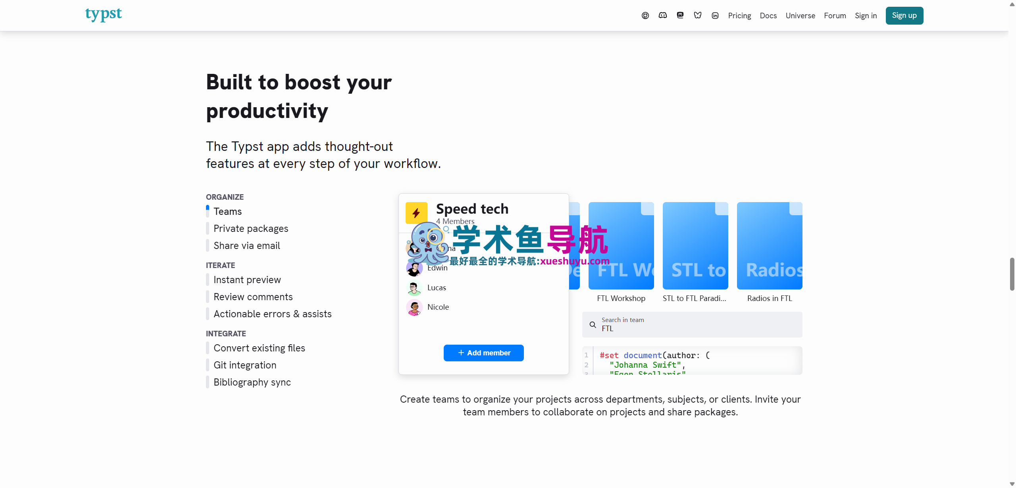Click the Add member button
This screenshot has width=1016, height=488.
(x=483, y=353)
